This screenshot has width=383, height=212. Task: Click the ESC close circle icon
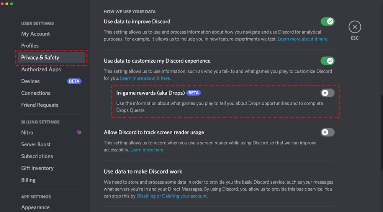(x=355, y=27)
